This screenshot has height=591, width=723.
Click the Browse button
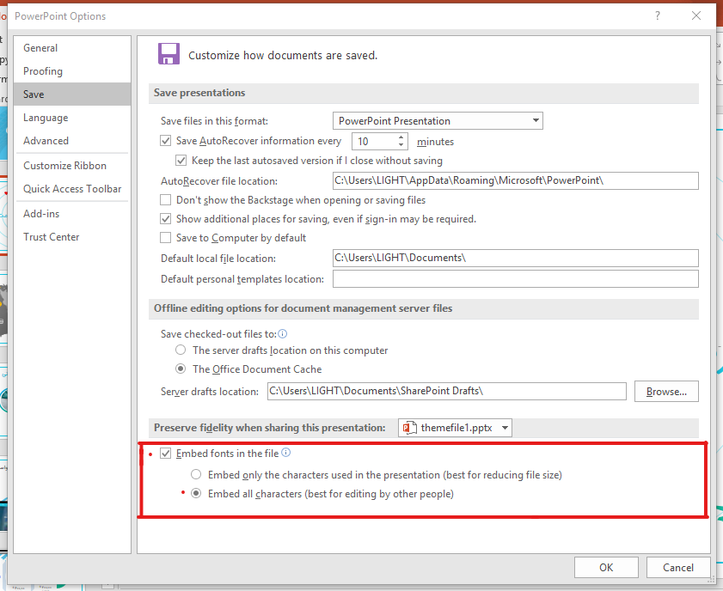pyautogui.click(x=666, y=391)
